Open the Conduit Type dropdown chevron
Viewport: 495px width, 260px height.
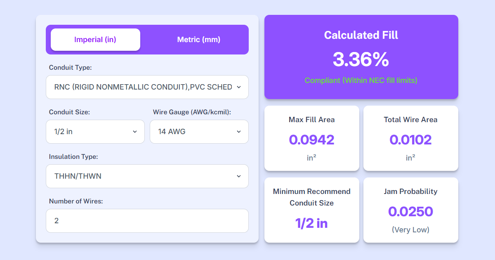pos(238,87)
